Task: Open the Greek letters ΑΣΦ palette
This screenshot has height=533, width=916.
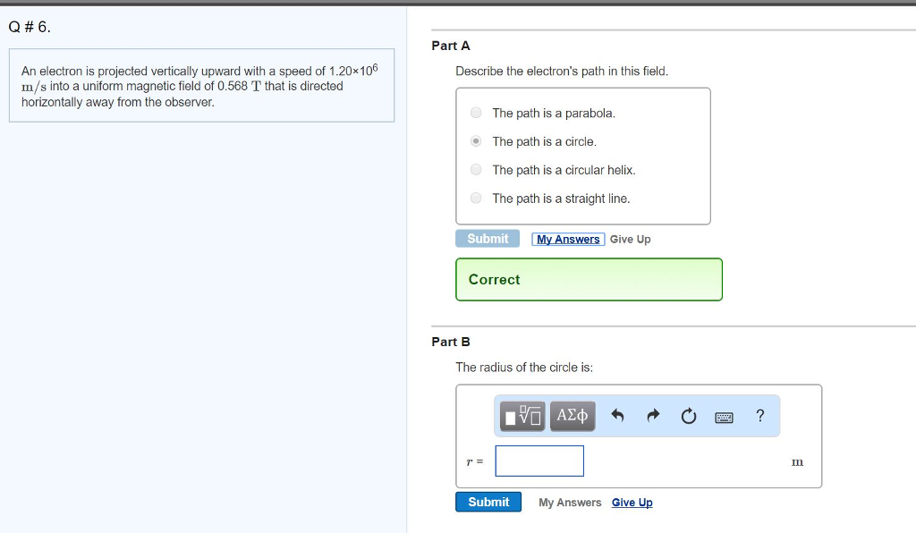Action: point(572,415)
